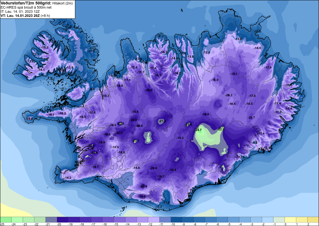Screen dimensions: 319x226
Task: Click the -16.5 temperature label
Action: (x=249, y=104)
